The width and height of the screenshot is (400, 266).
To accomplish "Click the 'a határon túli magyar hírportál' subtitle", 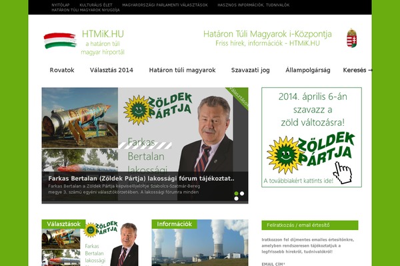I will 103,48.
